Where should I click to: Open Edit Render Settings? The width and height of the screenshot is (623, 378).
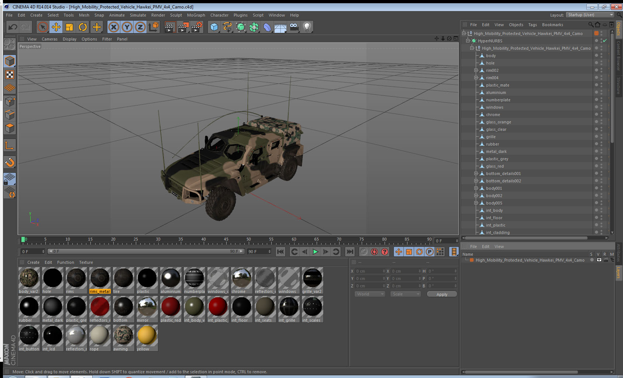click(197, 27)
